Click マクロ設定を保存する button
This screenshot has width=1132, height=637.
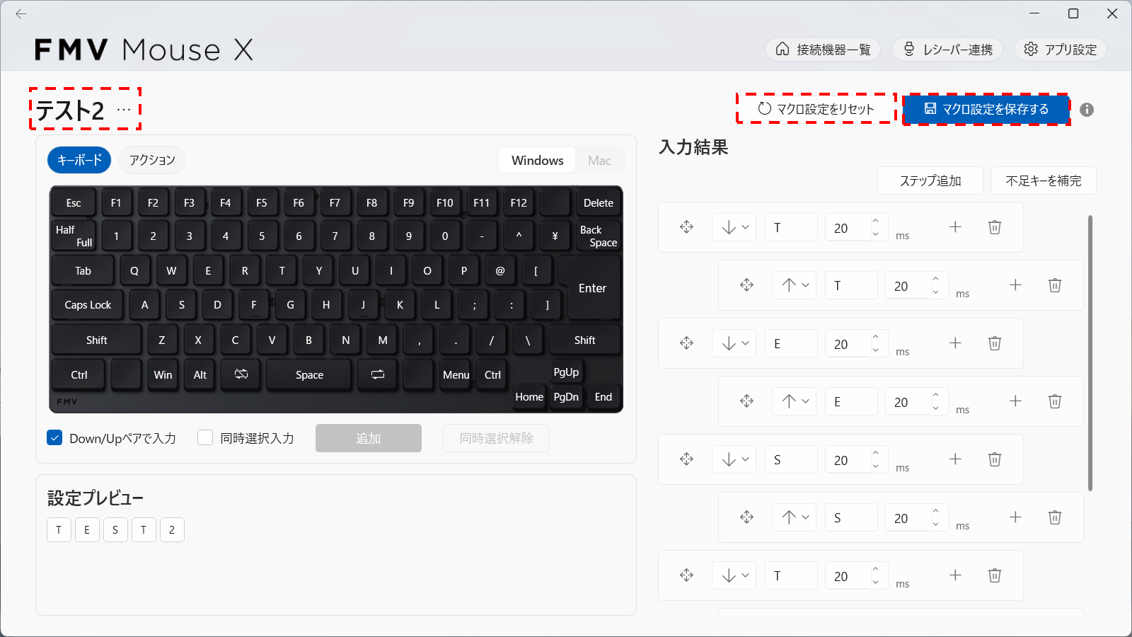[x=986, y=109]
